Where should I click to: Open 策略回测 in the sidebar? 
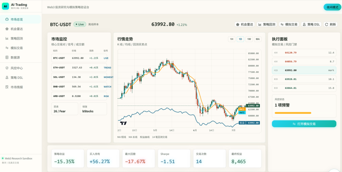(x=20, y=38)
